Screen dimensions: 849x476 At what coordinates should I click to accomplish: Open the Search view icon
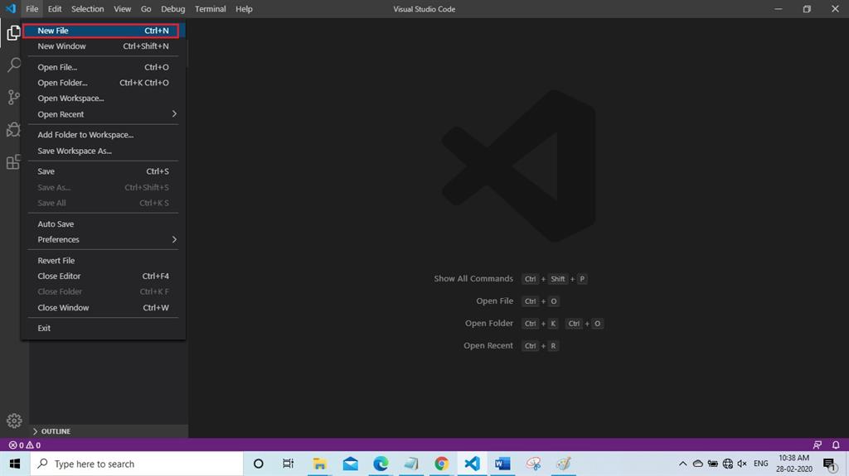pos(13,65)
